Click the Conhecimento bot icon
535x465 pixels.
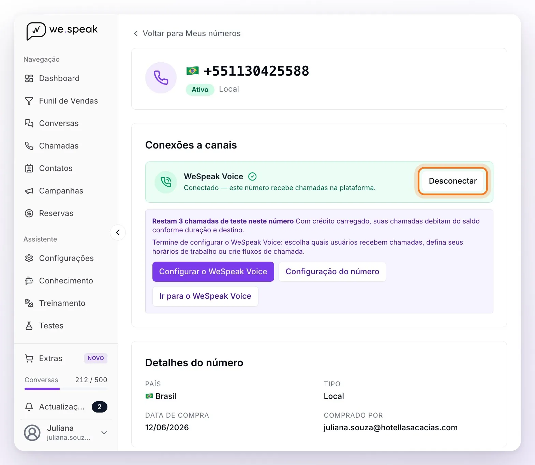tap(29, 281)
